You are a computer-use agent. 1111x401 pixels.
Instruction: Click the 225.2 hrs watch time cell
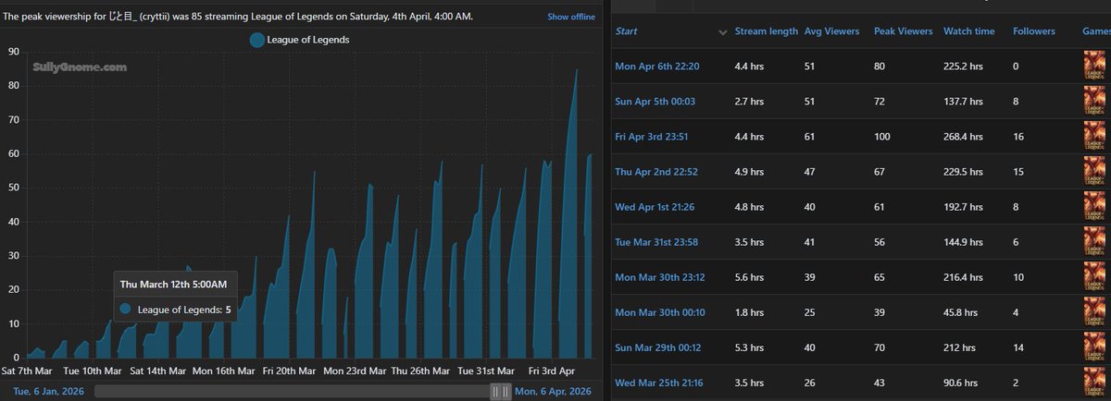(965, 67)
